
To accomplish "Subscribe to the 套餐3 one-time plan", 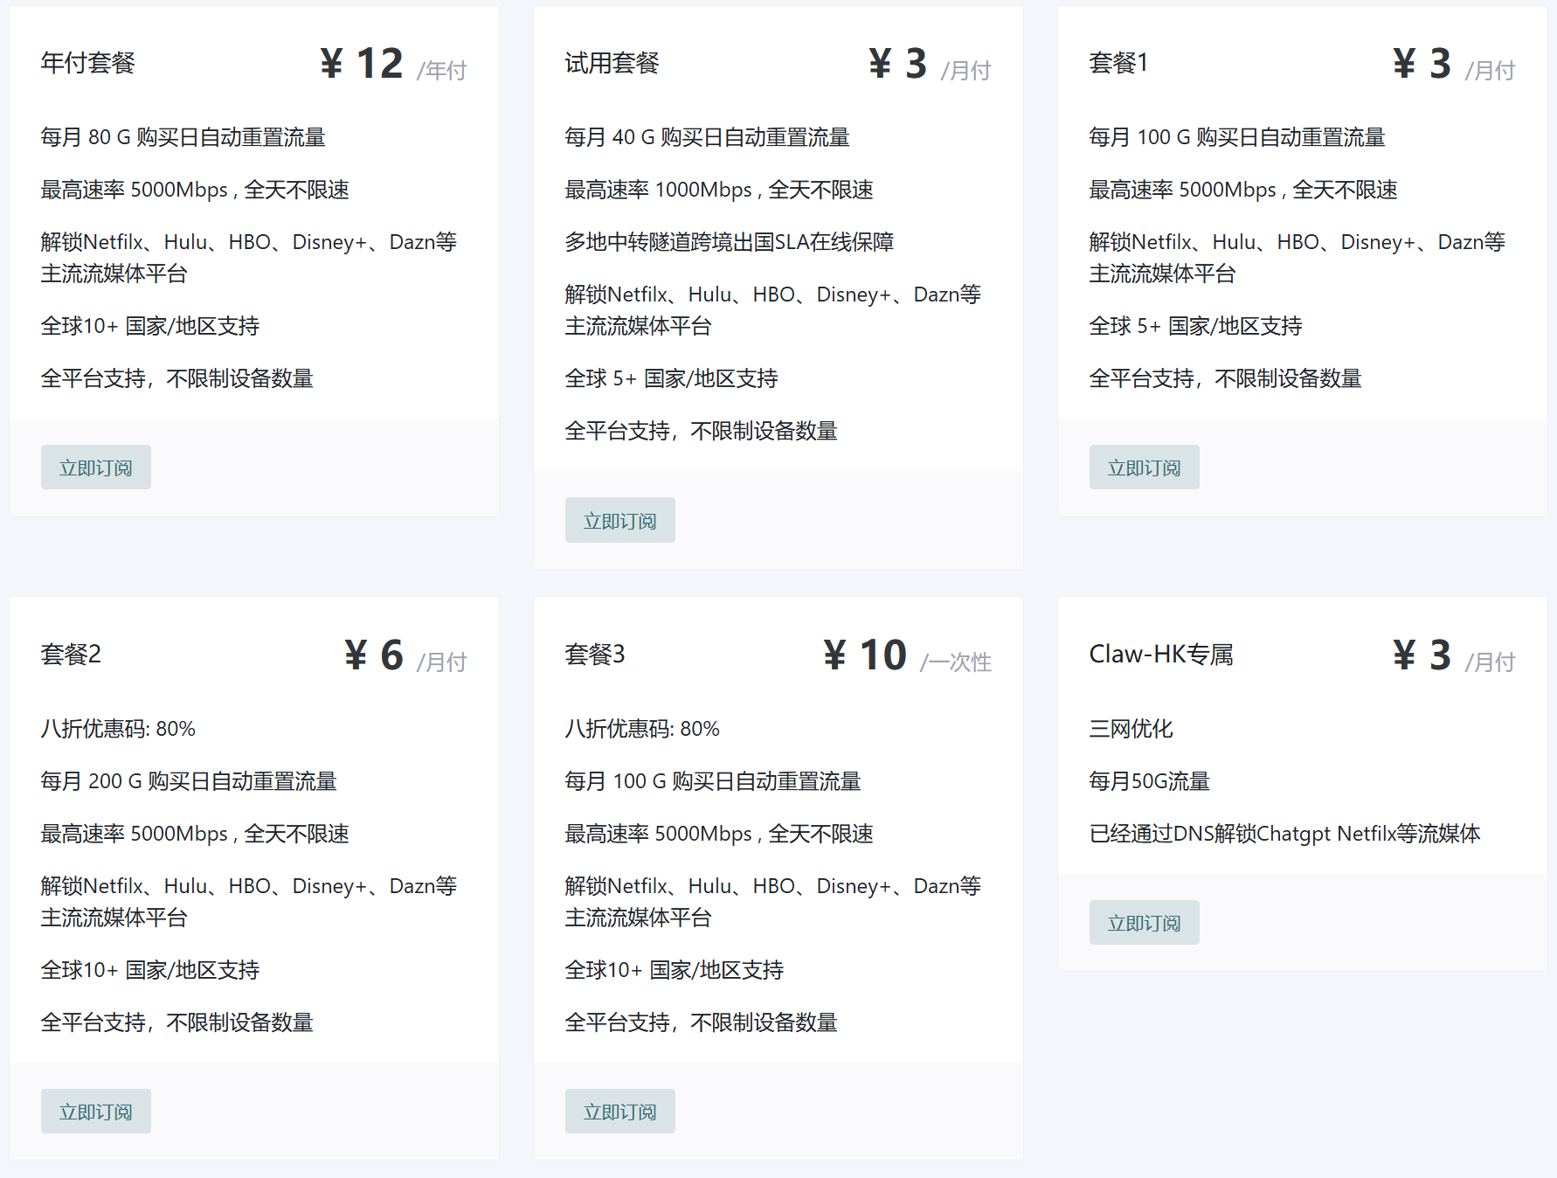I will [x=620, y=1112].
